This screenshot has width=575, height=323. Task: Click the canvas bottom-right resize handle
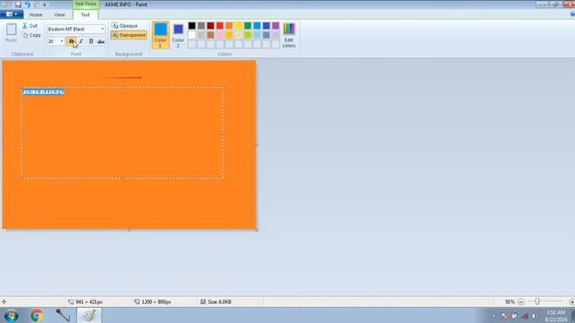point(257,230)
